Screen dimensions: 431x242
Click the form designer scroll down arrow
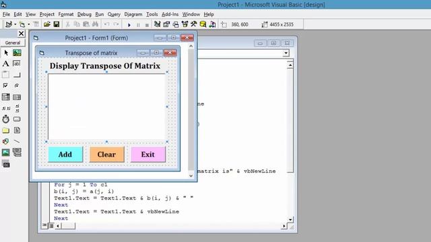[x=191, y=175]
